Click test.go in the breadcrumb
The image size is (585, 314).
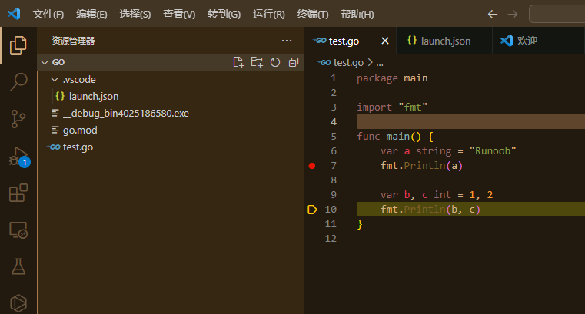click(x=348, y=63)
